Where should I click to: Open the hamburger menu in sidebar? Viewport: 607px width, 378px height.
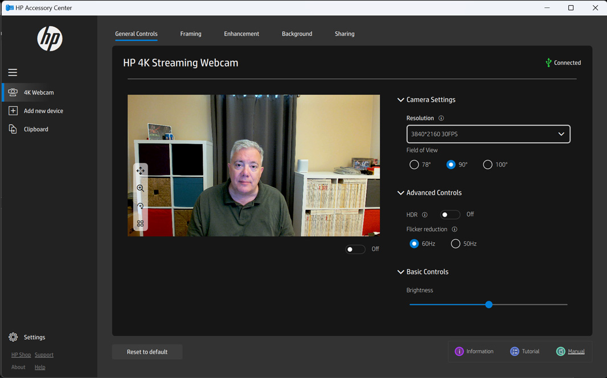[x=13, y=72]
